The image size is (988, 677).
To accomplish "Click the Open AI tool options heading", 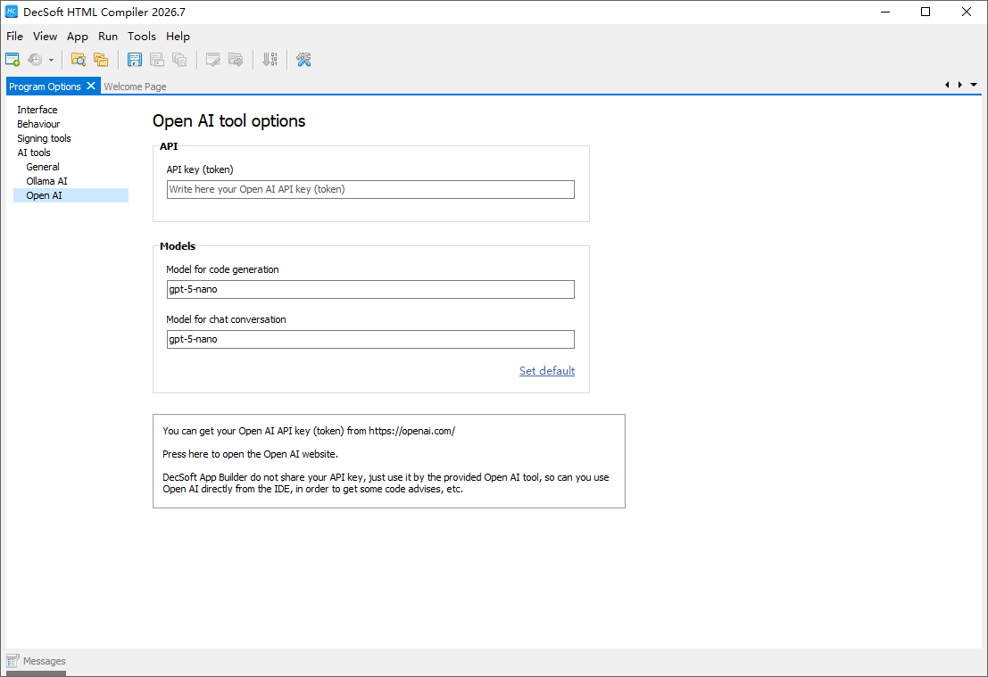I will pos(228,121).
